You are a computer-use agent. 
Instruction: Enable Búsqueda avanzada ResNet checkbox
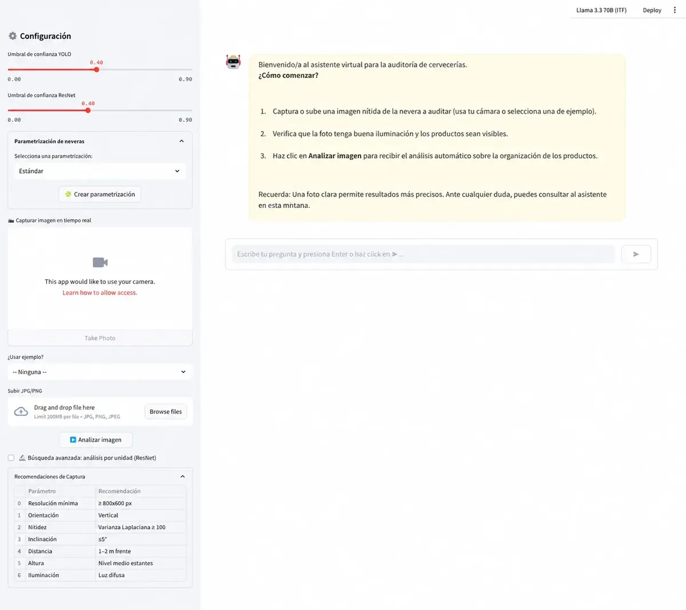11,457
